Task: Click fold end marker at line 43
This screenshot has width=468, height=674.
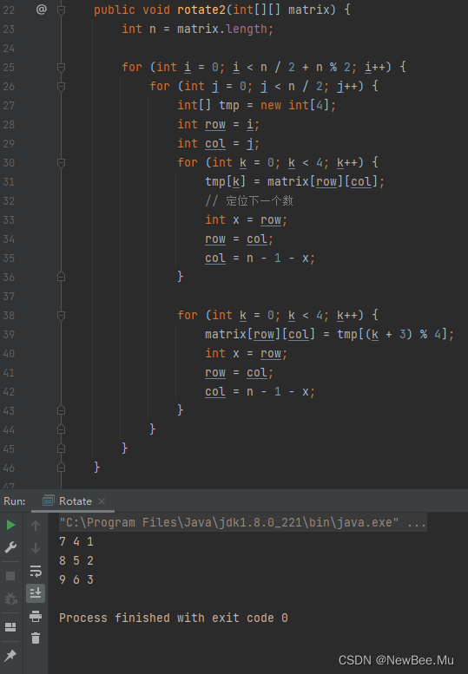Action: [61, 410]
